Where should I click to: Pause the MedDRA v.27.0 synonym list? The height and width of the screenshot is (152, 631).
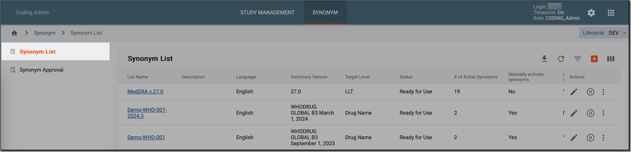590,92
